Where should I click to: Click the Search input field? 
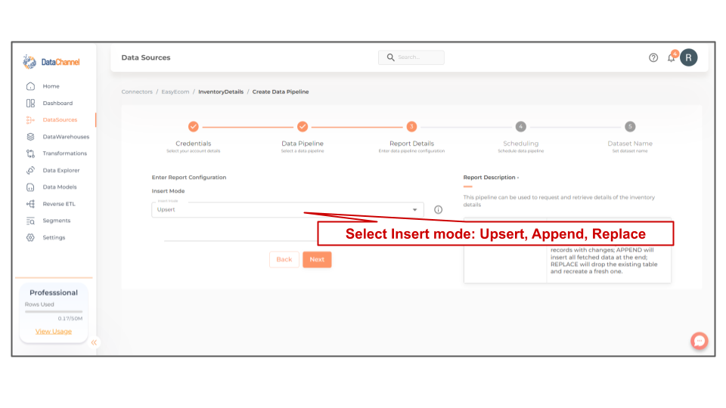(411, 57)
